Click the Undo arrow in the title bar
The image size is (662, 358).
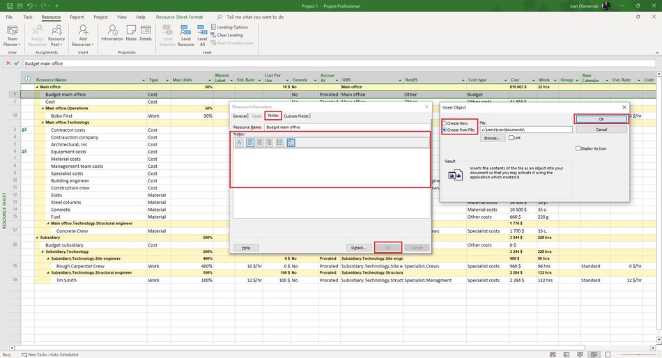pos(29,6)
